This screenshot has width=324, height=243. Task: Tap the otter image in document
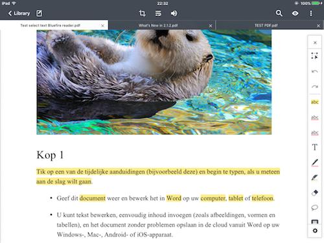click(x=154, y=82)
